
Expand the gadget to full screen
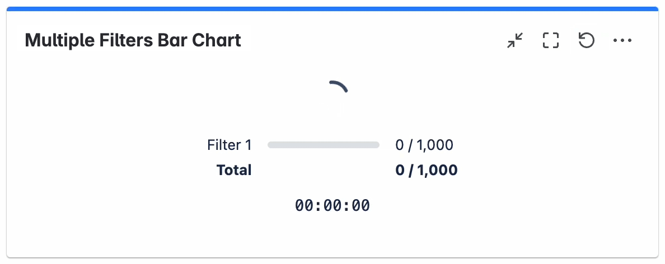click(551, 40)
